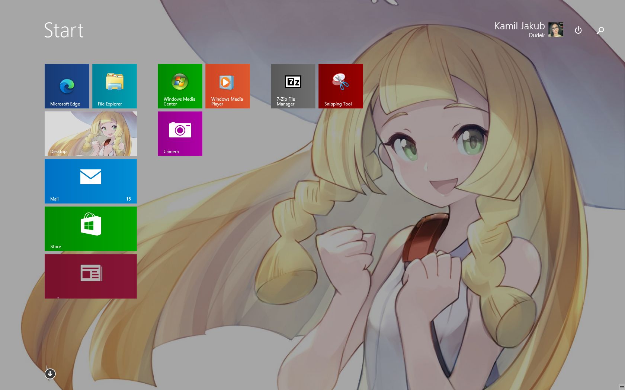The height and width of the screenshot is (390, 625).
Task: Open the News tile with newspaper icon
Action: point(91,276)
